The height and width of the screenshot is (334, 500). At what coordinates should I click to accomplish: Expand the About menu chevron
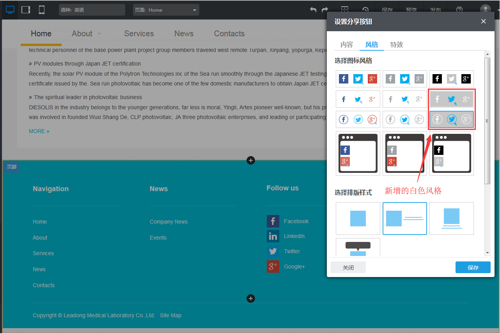(x=99, y=34)
